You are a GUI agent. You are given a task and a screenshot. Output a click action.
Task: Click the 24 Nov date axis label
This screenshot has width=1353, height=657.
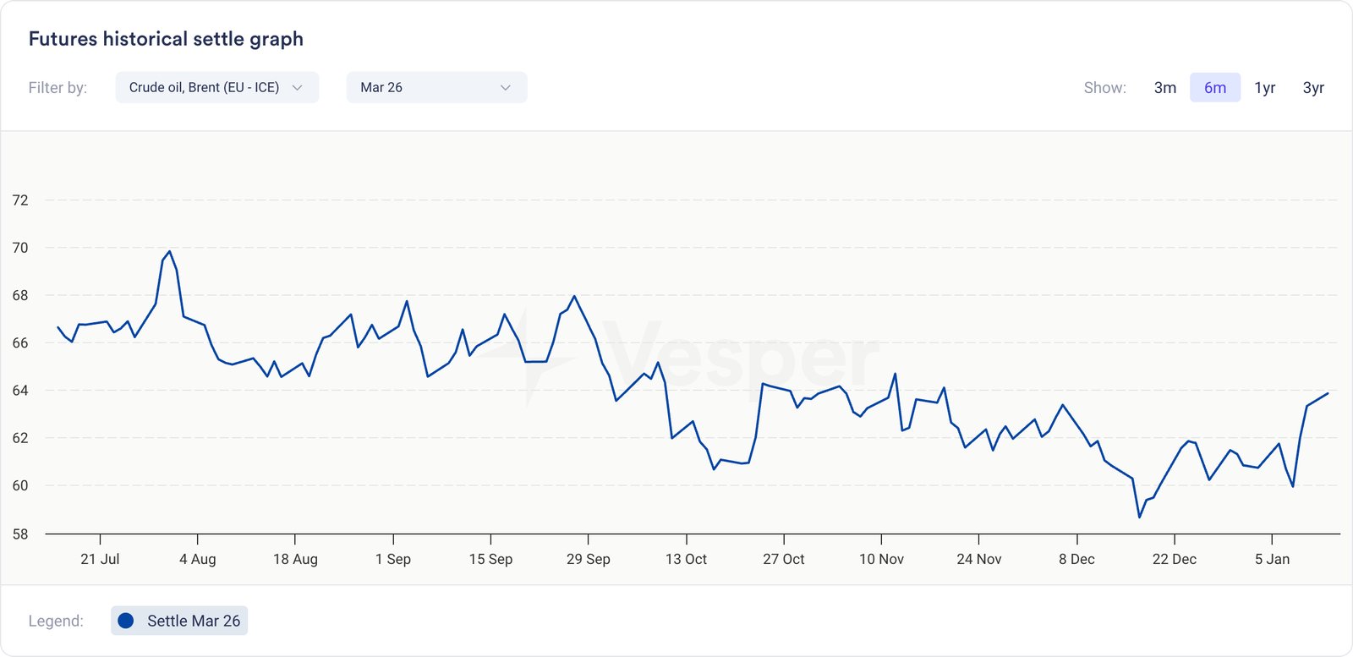pyautogui.click(x=978, y=559)
